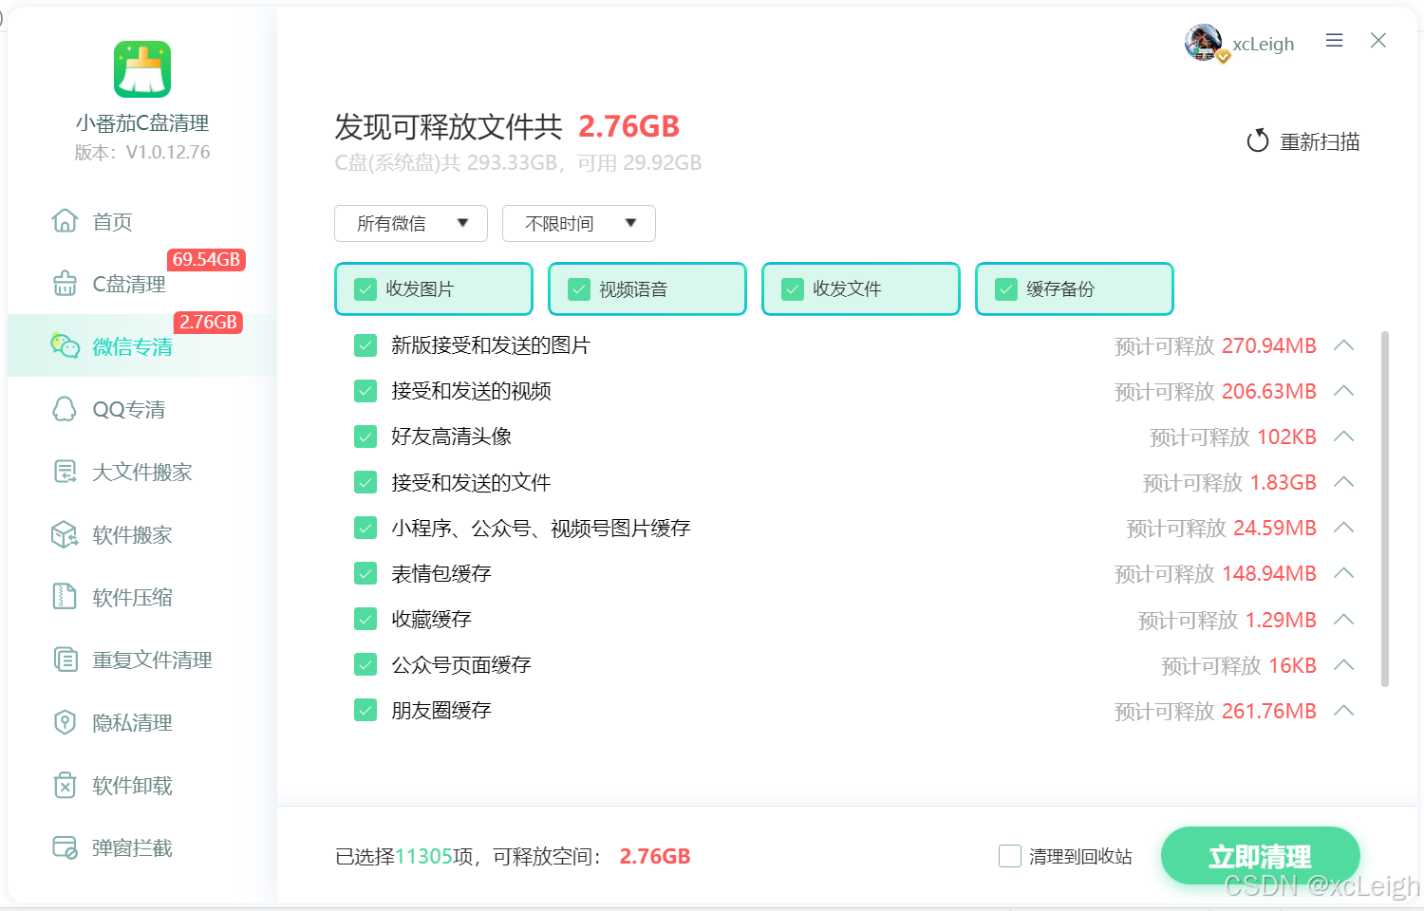This screenshot has width=1424, height=911.
Task: Toggle the 缓存备份 category checkbox
Action: pos(1006,289)
